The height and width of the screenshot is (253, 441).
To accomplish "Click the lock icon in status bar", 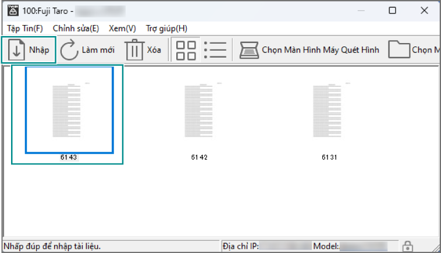I will tap(408, 246).
